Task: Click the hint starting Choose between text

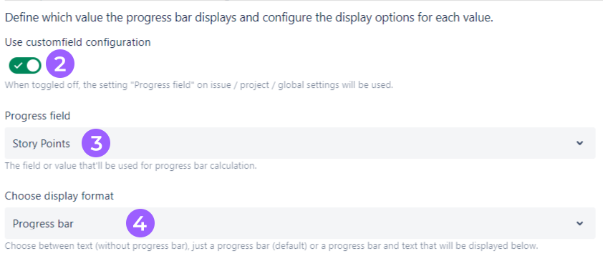Action: click(x=271, y=246)
